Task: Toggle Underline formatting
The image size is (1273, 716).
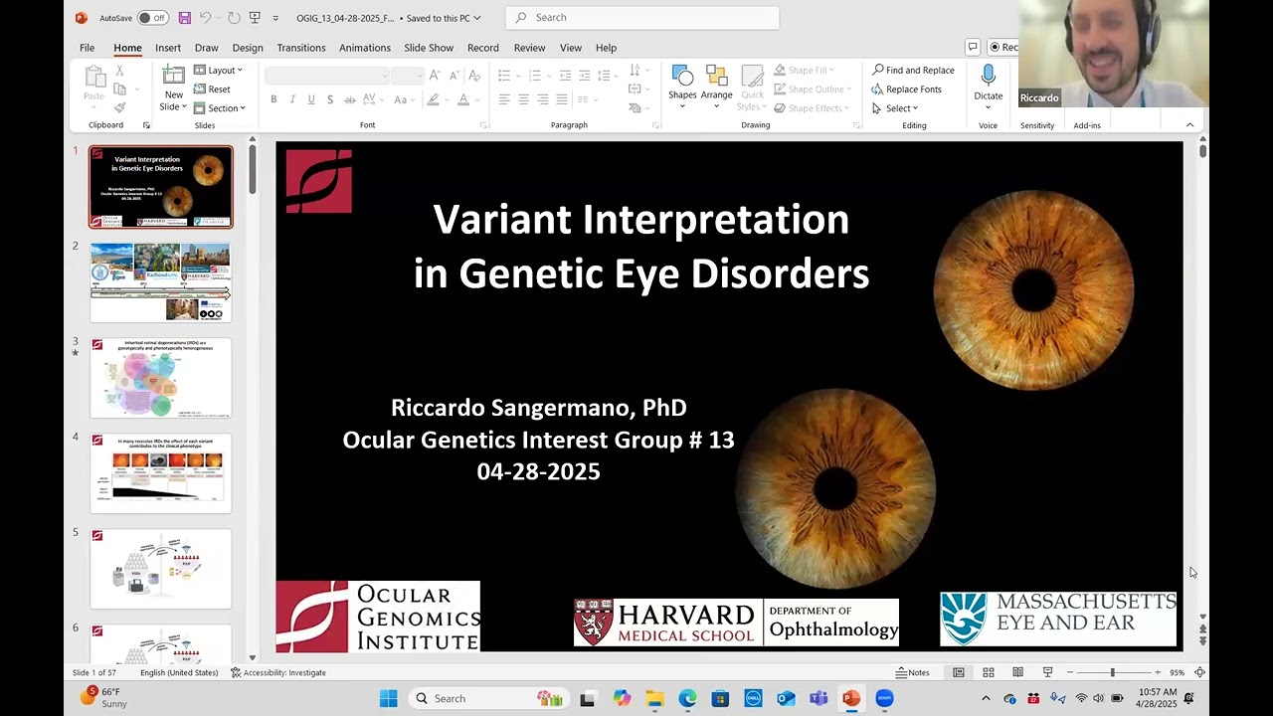Action: pyautogui.click(x=311, y=99)
